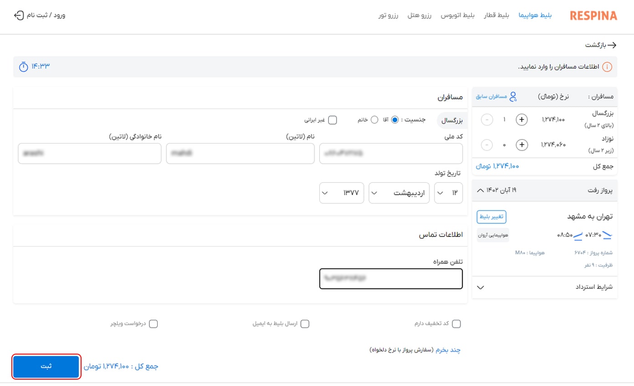Image resolution: width=634 pixels, height=386 pixels.
Task: Open the birth year ۱۳۷۷ dropdown
Action: (342, 193)
